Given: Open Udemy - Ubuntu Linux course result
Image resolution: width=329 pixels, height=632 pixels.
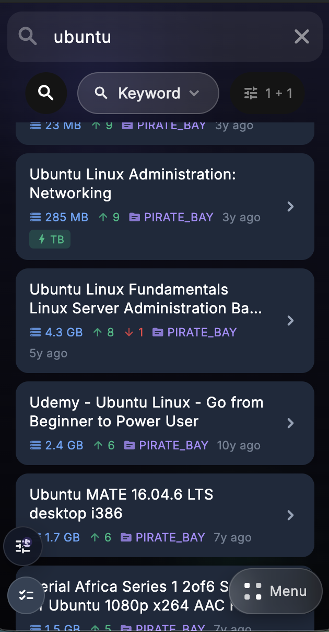Looking at the screenshot, I should tap(146, 412).
